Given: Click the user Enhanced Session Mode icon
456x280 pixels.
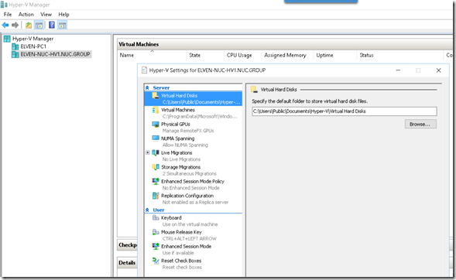Looking at the screenshot, I should 156,246.
